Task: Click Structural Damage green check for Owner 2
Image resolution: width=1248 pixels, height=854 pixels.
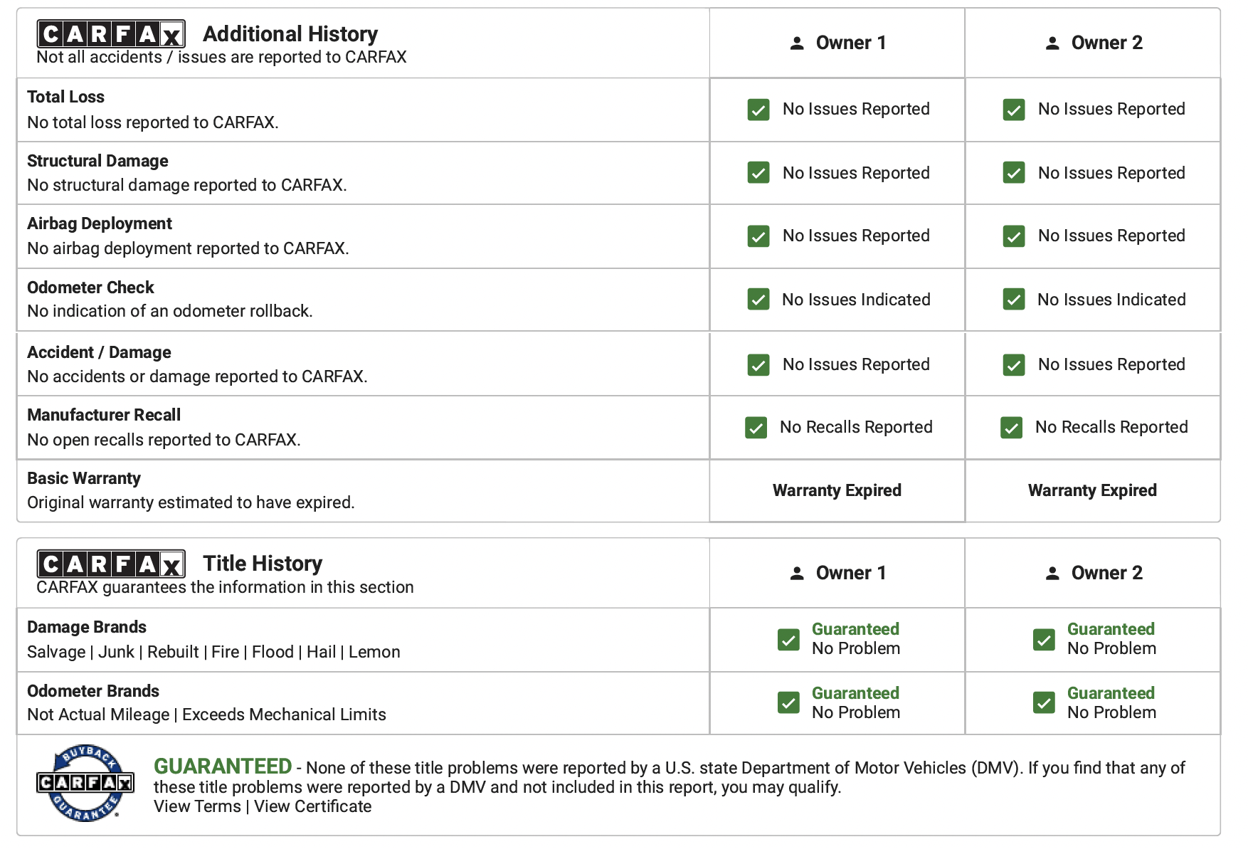Action: pyautogui.click(x=1014, y=173)
